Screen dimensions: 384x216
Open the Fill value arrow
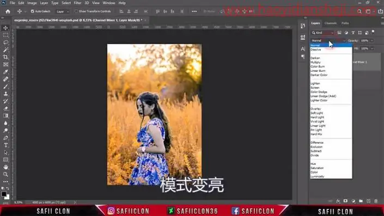(372, 48)
